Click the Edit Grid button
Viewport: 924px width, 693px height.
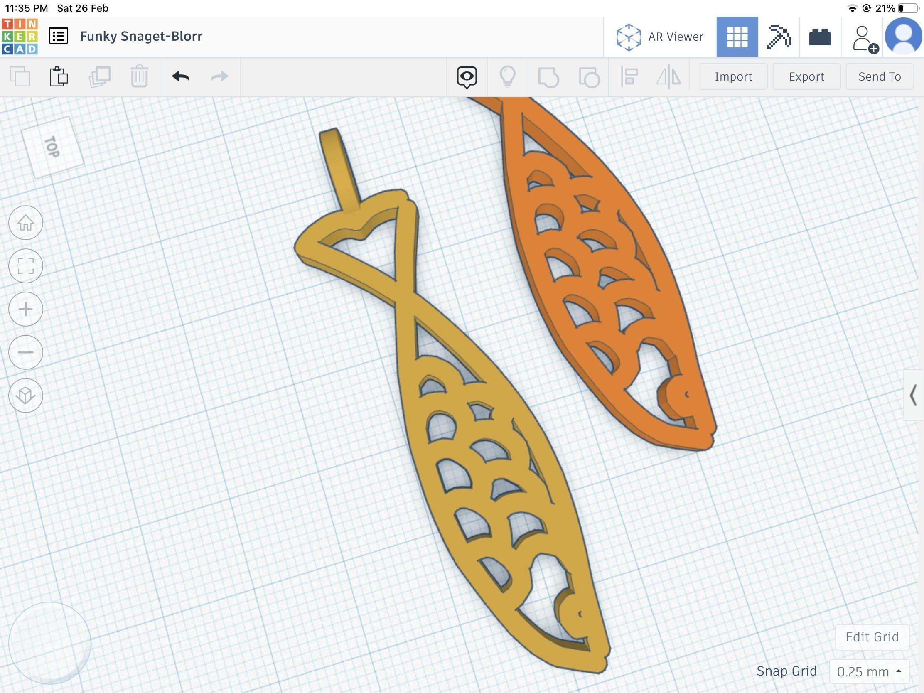coord(872,637)
